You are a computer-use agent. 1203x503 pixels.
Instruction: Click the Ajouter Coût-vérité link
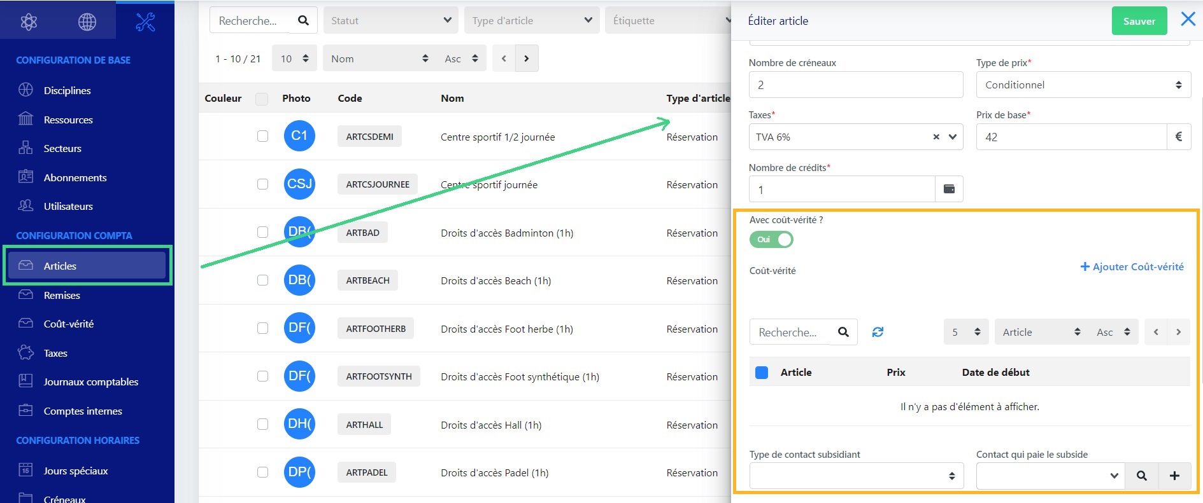click(x=1132, y=267)
